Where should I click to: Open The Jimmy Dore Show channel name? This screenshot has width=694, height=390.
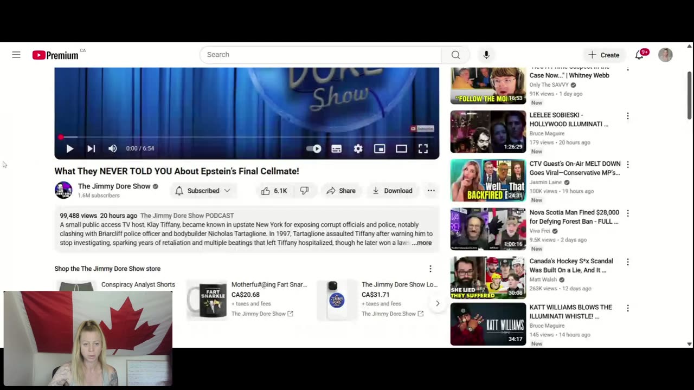pos(114,186)
